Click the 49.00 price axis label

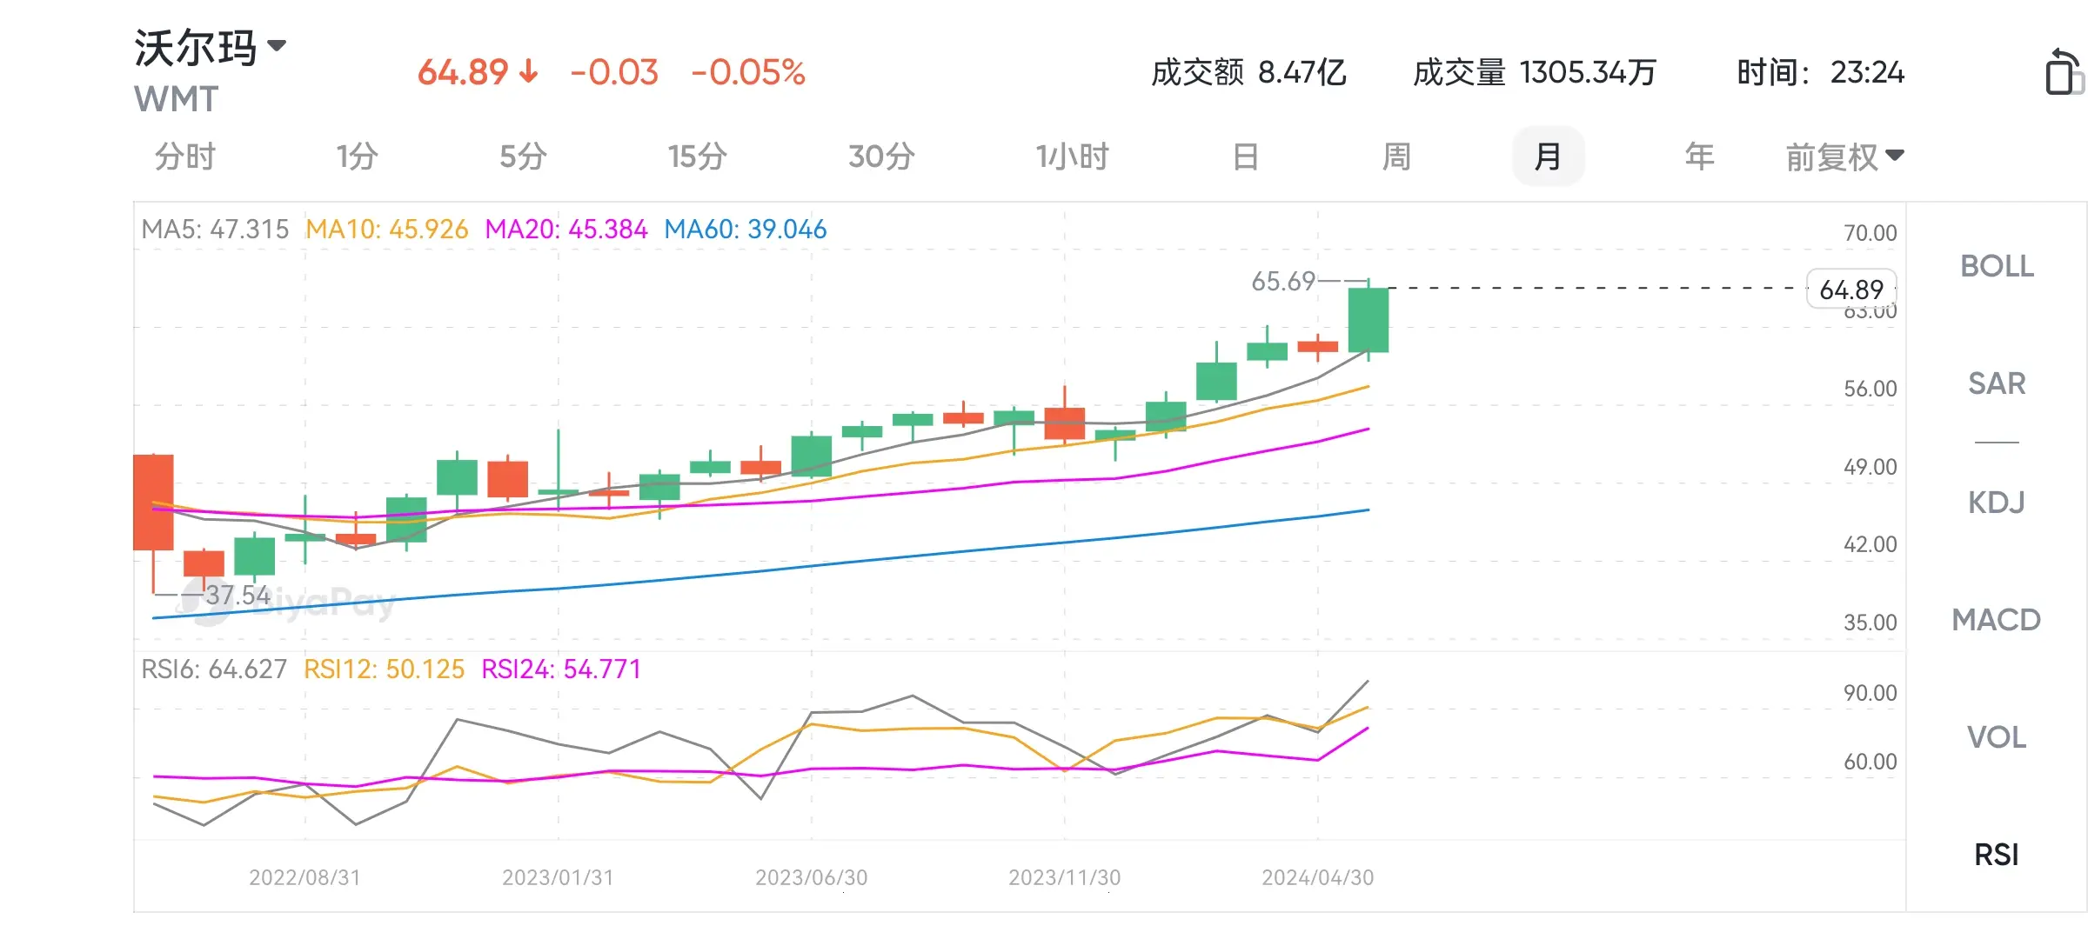pyautogui.click(x=1870, y=467)
